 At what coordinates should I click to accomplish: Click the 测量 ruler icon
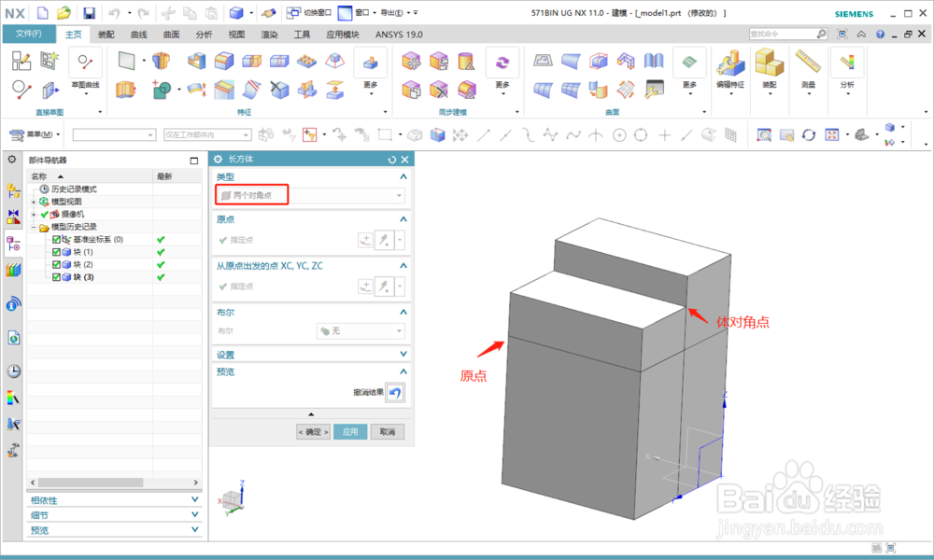(x=808, y=62)
